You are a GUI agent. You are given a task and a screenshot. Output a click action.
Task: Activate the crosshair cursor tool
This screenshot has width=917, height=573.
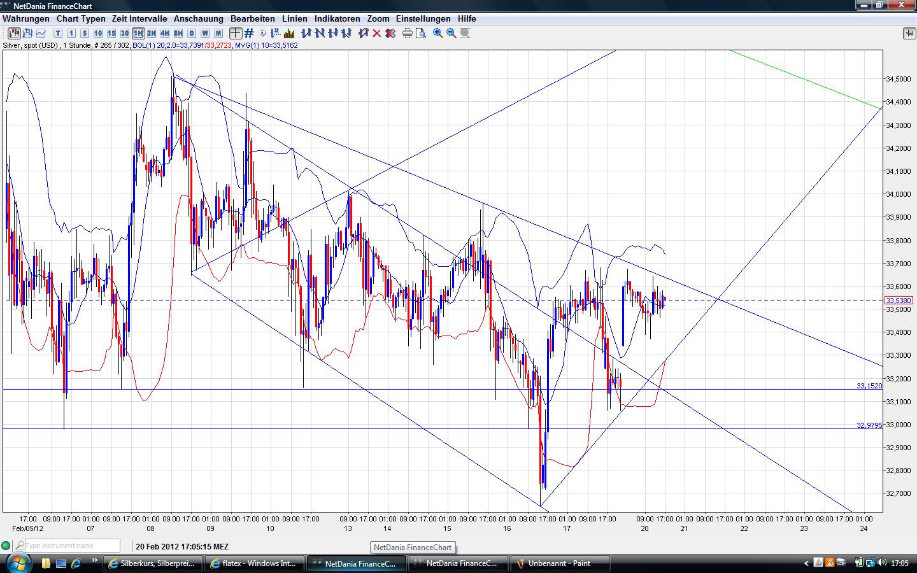tap(236, 33)
